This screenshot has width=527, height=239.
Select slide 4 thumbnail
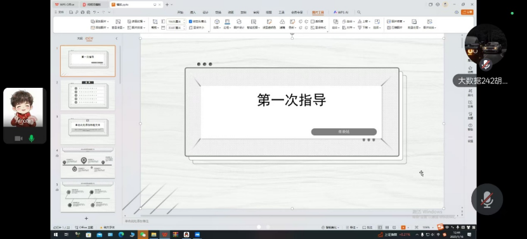(x=88, y=163)
